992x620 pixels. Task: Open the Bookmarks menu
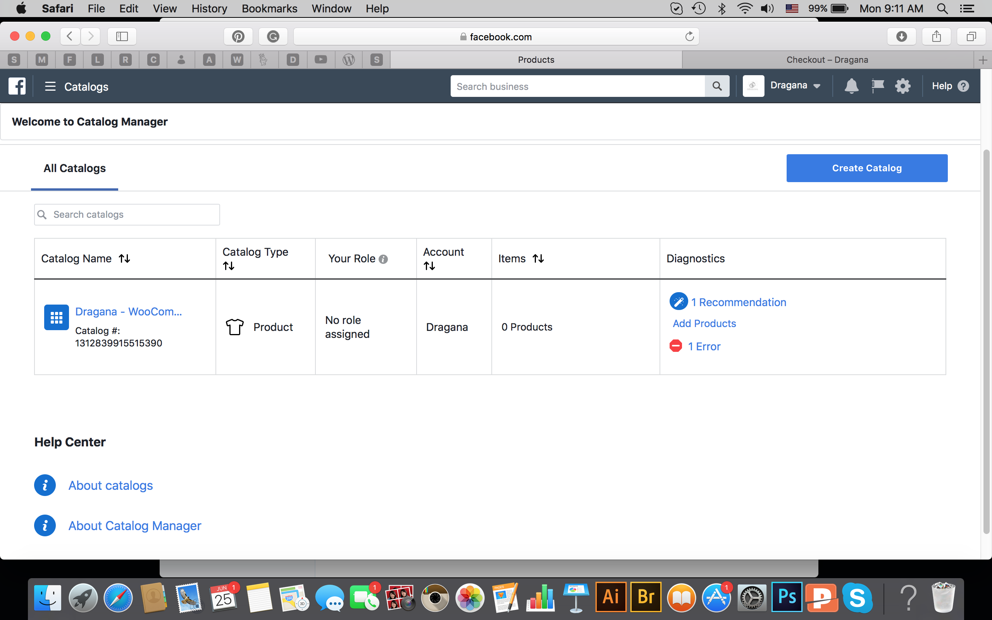pos(269,8)
